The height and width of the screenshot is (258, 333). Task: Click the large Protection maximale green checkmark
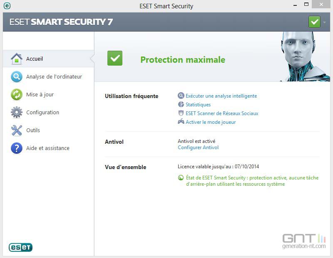115,58
